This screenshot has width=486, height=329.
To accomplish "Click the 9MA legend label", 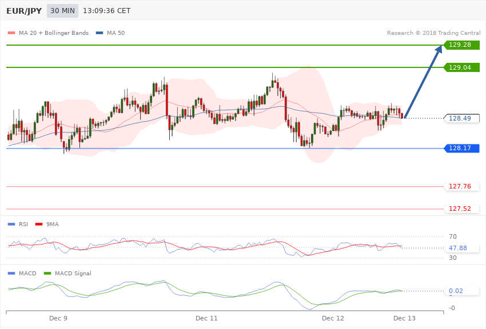I will (53, 224).
